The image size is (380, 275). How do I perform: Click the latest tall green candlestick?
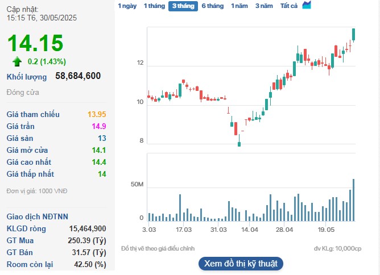[x=354, y=35]
